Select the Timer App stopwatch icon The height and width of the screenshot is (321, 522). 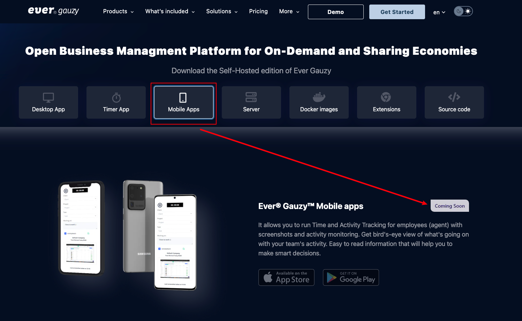click(x=116, y=97)
